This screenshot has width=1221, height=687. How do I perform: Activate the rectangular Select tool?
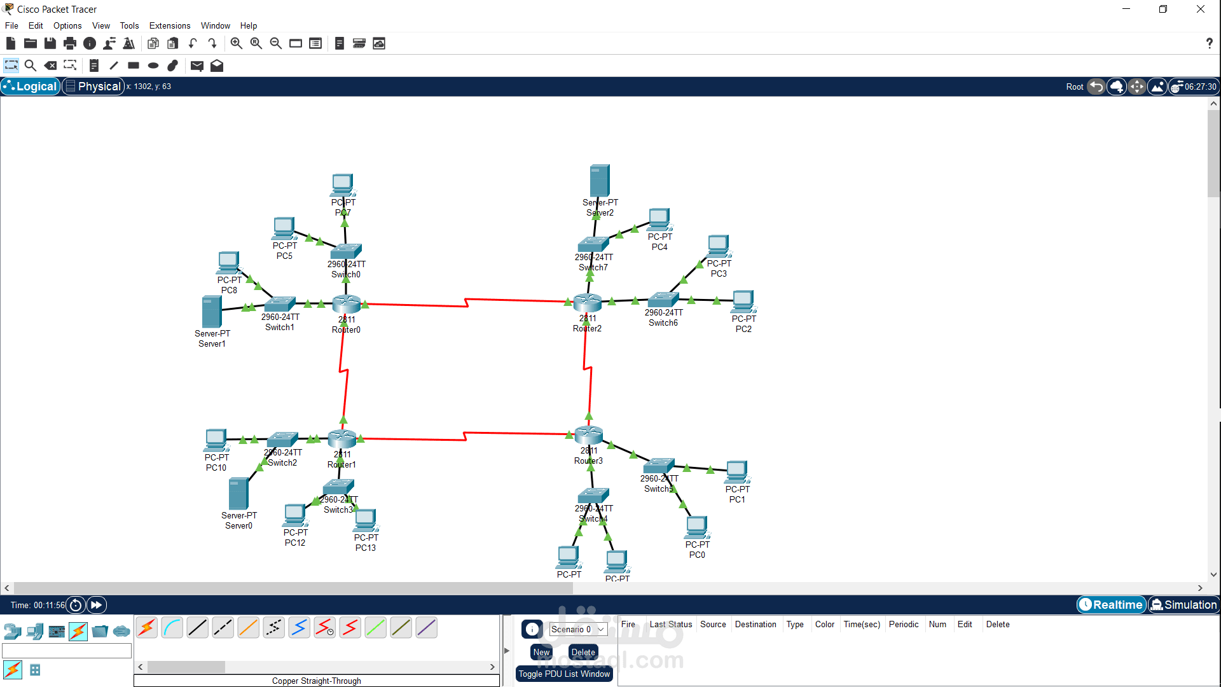click(x=11, y=66)
